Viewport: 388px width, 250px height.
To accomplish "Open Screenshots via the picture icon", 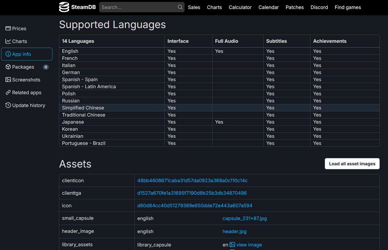I will (8, 80).
